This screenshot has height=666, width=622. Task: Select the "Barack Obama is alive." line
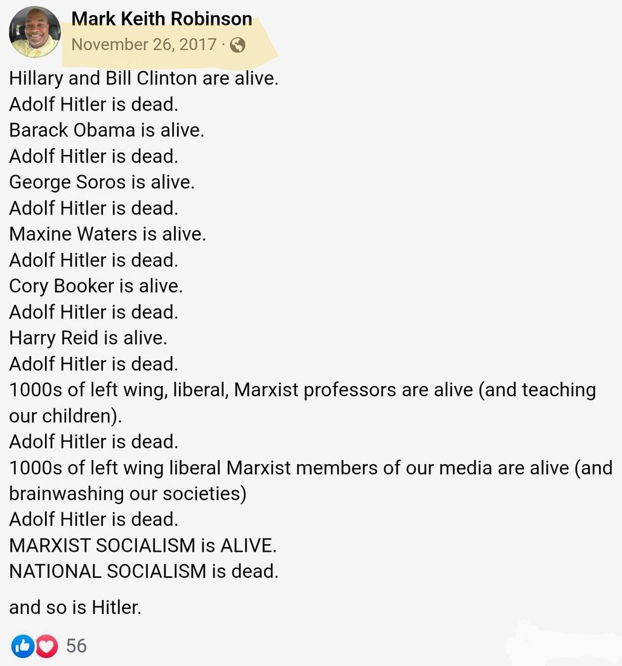tap(106, 130)
